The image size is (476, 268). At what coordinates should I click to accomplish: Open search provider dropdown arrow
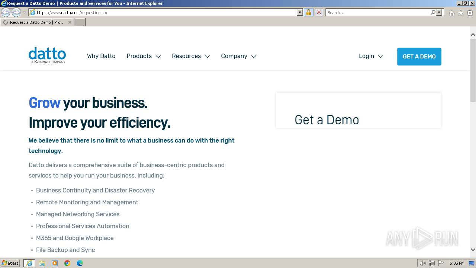click(439, 12)
